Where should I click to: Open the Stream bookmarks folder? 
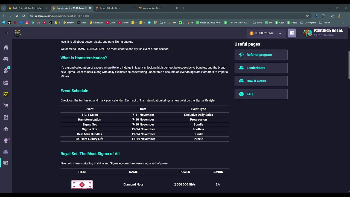[x=325, y=23]
